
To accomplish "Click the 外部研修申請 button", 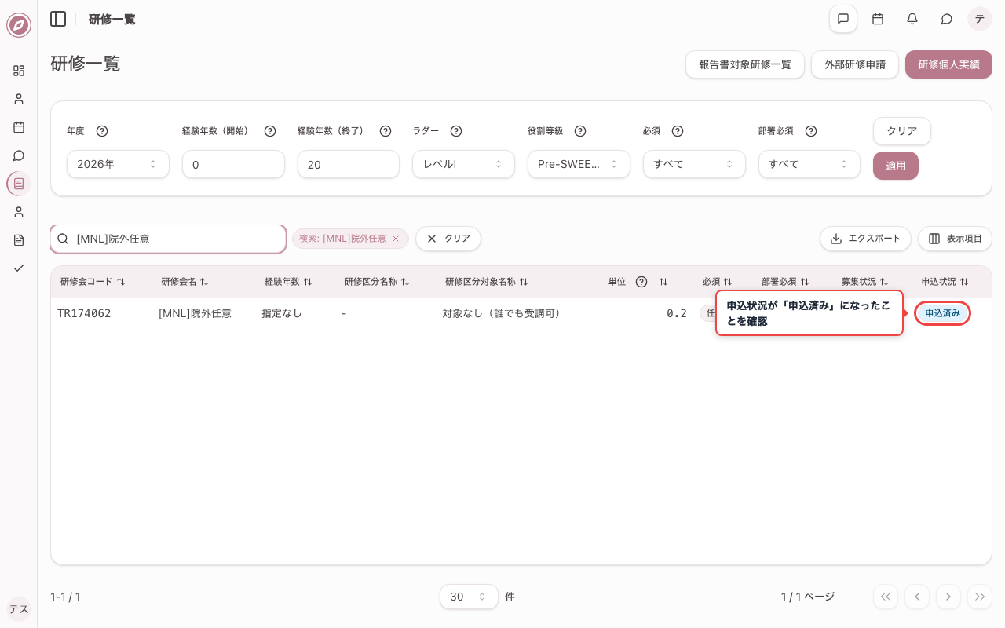I will click(x=855, y=64).
